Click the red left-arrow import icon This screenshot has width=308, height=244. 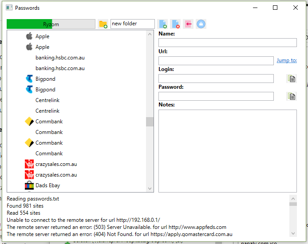coord(188,24)
